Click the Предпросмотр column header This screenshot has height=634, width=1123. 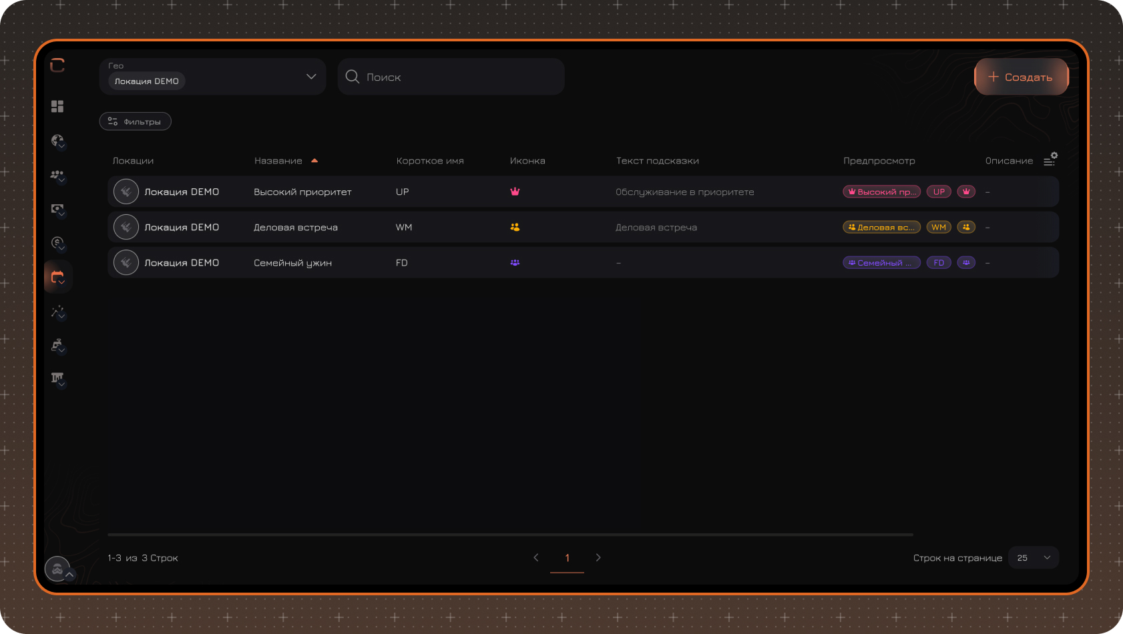pos(879,161)
